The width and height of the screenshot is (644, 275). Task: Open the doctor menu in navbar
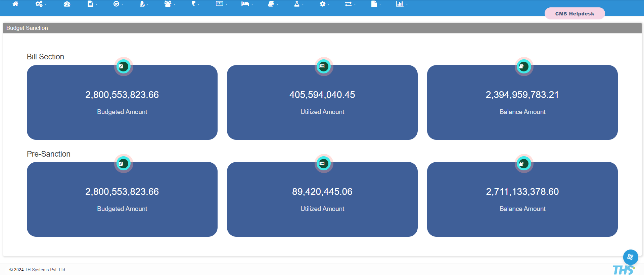click(x=144, y=4)
